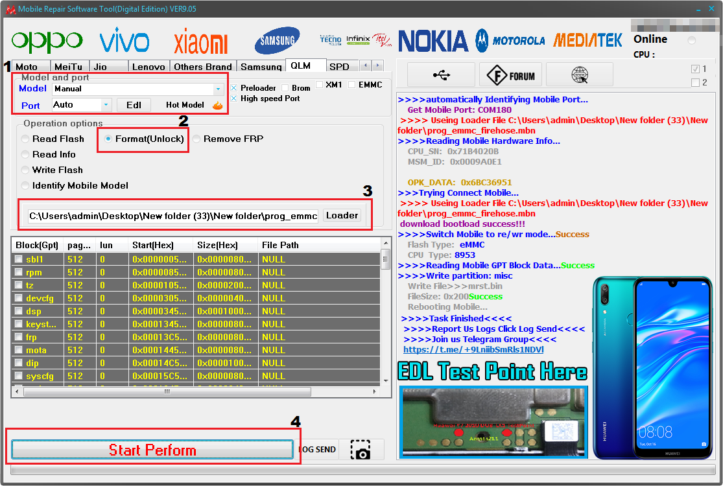Check the sbl1 partition row
The height and width of the screenshot is (486, 723).
pos(18,259)
